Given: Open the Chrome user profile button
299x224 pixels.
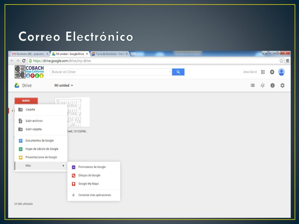Looking at the screenshot, I should pos(265,53).
